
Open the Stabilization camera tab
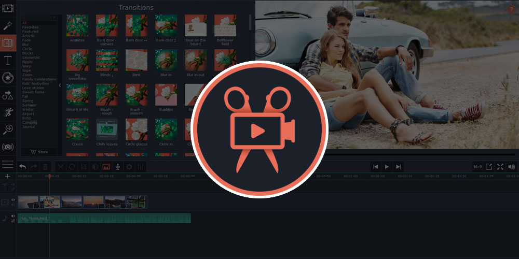pyautogui.click(x=8, y=147)
